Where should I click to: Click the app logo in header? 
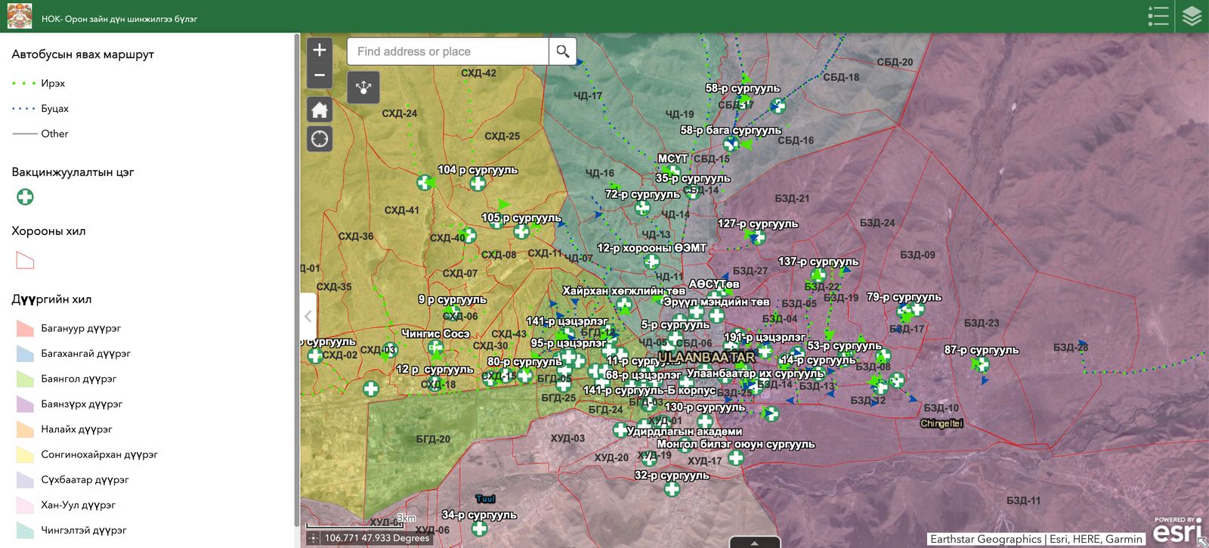(x=20, y=16)
